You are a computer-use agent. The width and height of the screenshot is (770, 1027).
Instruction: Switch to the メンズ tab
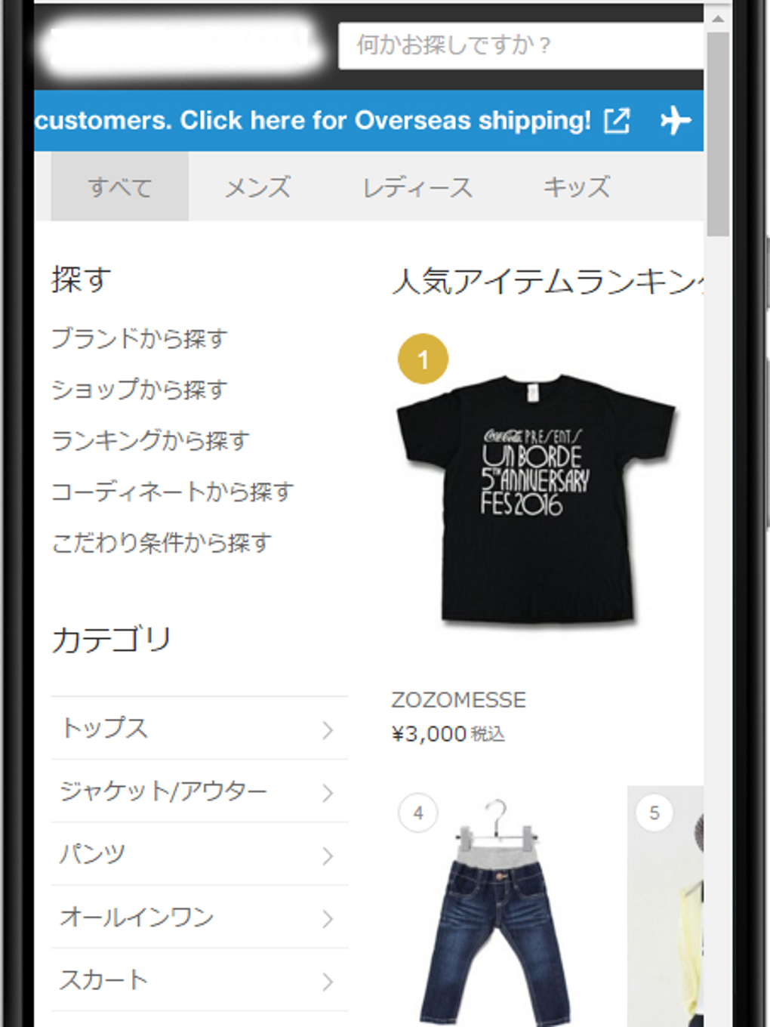[257, 187]
